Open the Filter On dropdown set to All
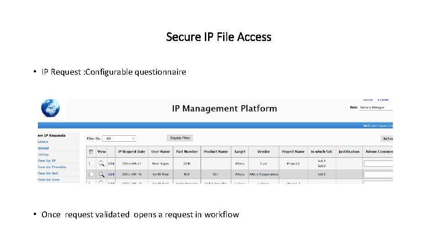 pyautogui.click(x=119, y=138)
